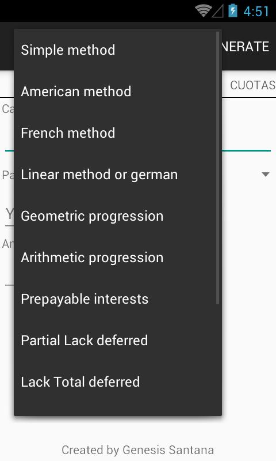
Task: Tap the battery charging icon
Action: pyautogui.click(x=233, y=10)
